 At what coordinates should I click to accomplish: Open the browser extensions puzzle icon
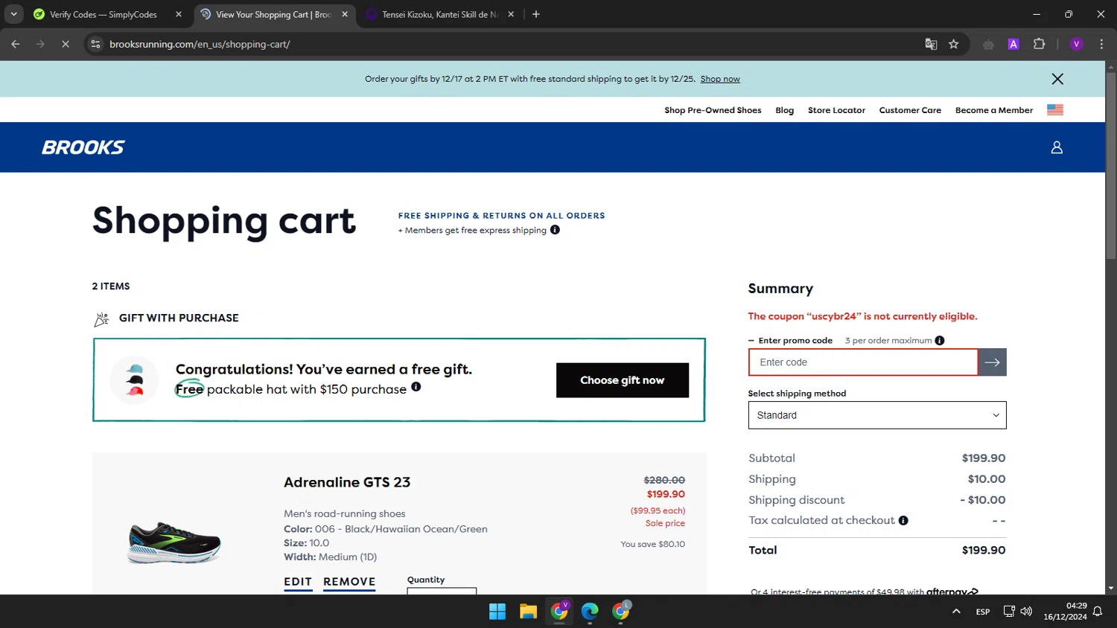pyautogui.click(x=1040, y=45)
